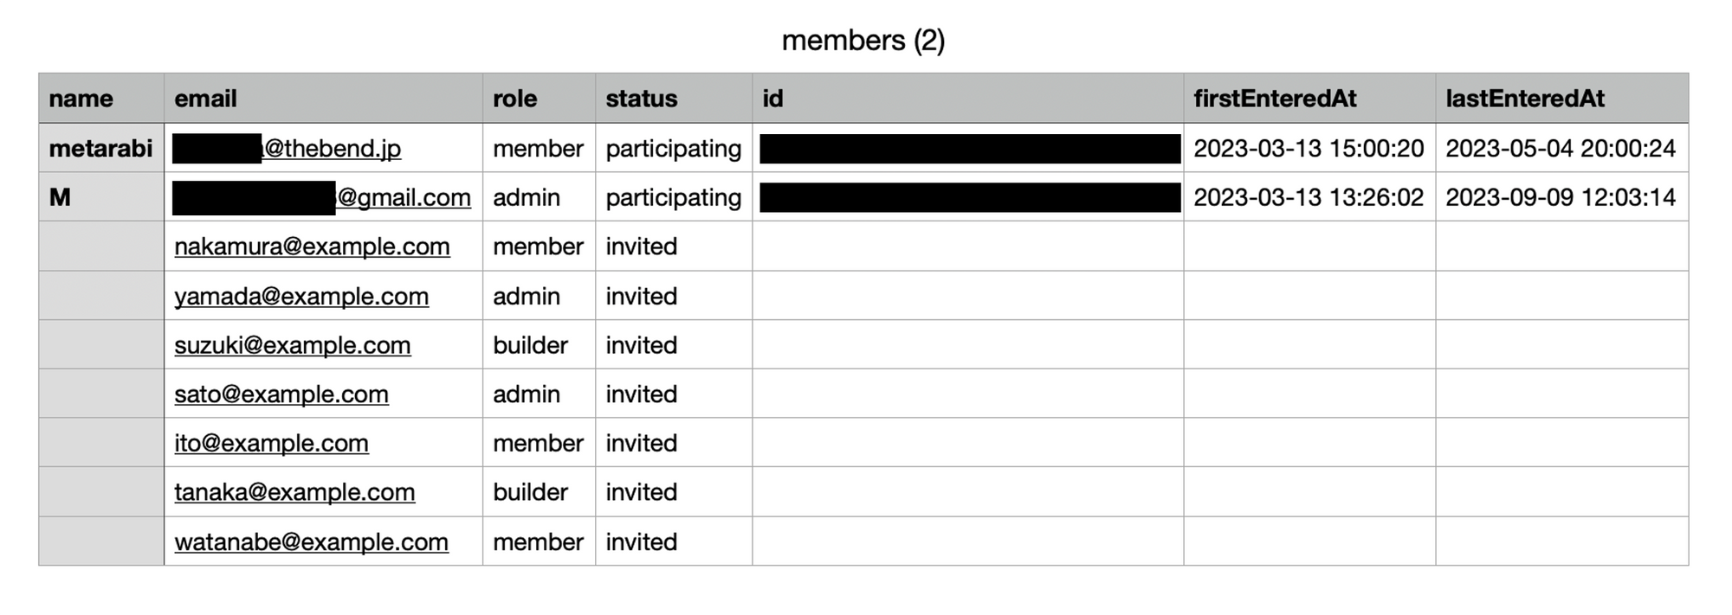Click the members (2) table title
This screenshot has width=1732, height=615.
(x=863, y=41)
